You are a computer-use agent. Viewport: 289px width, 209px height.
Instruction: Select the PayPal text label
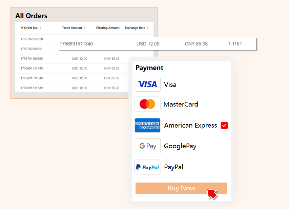click(173, 167)
